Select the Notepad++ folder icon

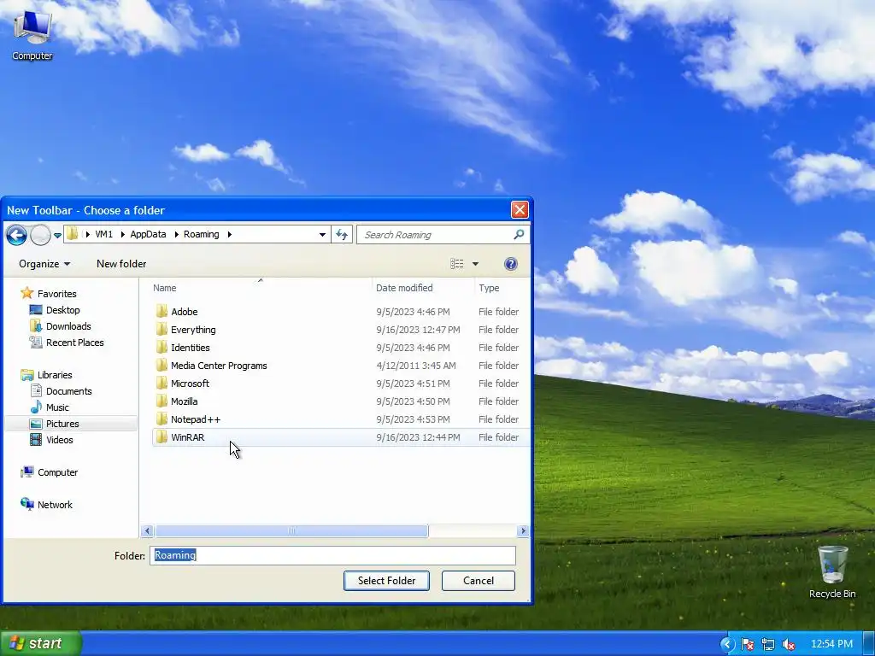[x=161, y=419]
